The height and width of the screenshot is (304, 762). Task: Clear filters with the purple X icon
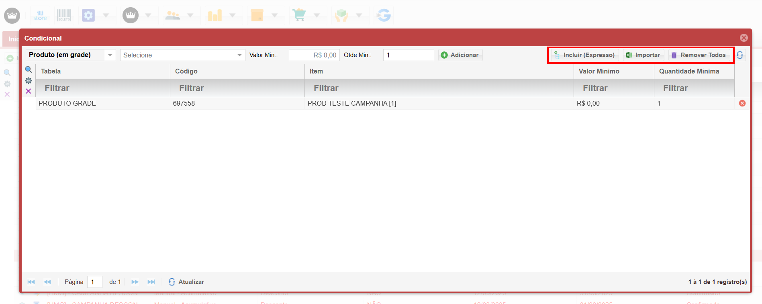point(29,91)
